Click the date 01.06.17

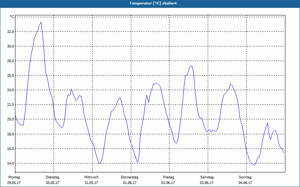[x=130, y=183]
